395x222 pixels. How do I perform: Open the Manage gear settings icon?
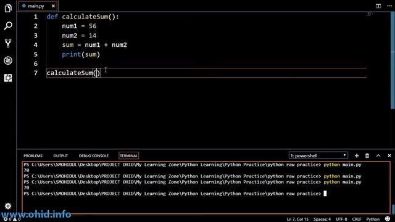pyautogui.click(x=8, y=206)
